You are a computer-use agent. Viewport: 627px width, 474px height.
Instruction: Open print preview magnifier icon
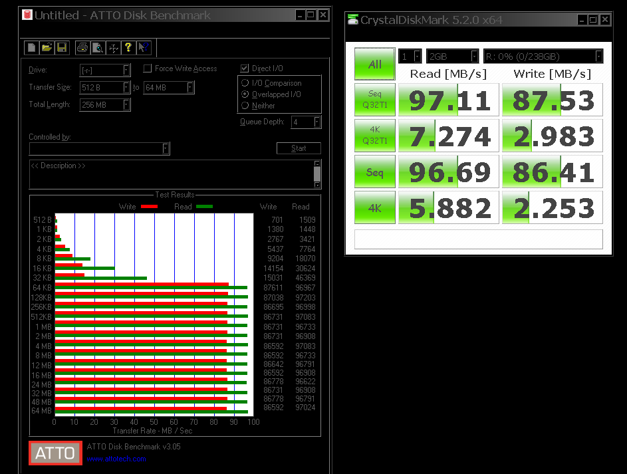[x=98, y=47]
